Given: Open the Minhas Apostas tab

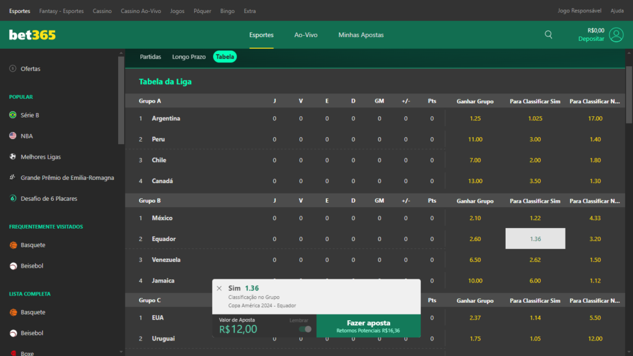Looking at the screenshot, I should [361, 35].
